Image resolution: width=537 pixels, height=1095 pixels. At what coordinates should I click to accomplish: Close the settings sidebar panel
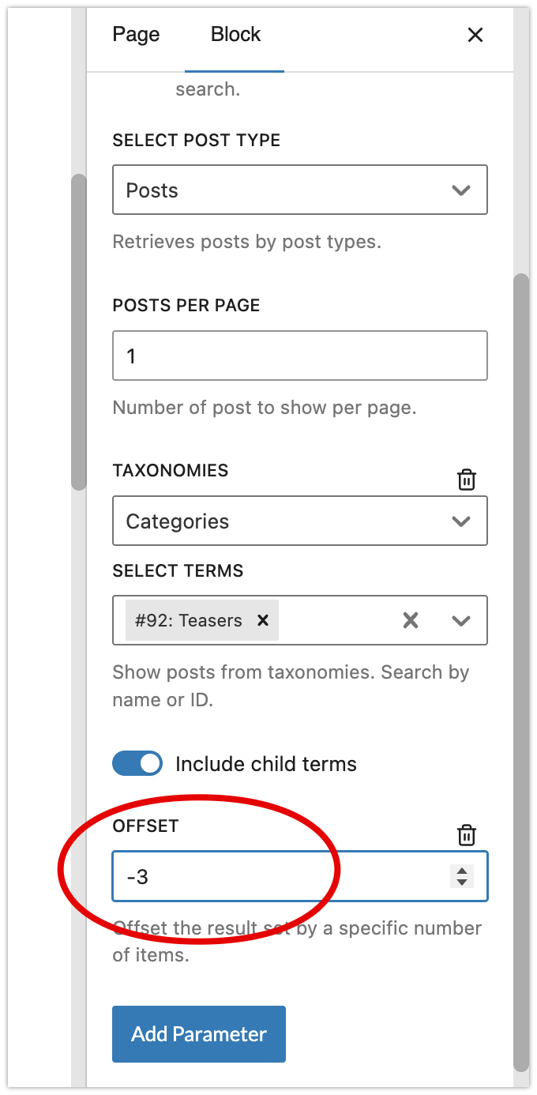coord(475,35)
